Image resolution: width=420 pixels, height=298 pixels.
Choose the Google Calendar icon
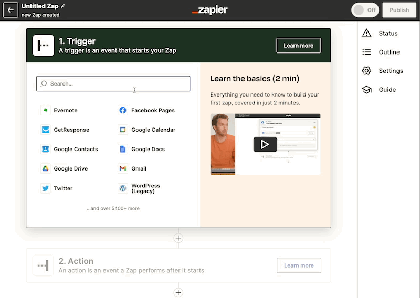click(x=123, y=130)
